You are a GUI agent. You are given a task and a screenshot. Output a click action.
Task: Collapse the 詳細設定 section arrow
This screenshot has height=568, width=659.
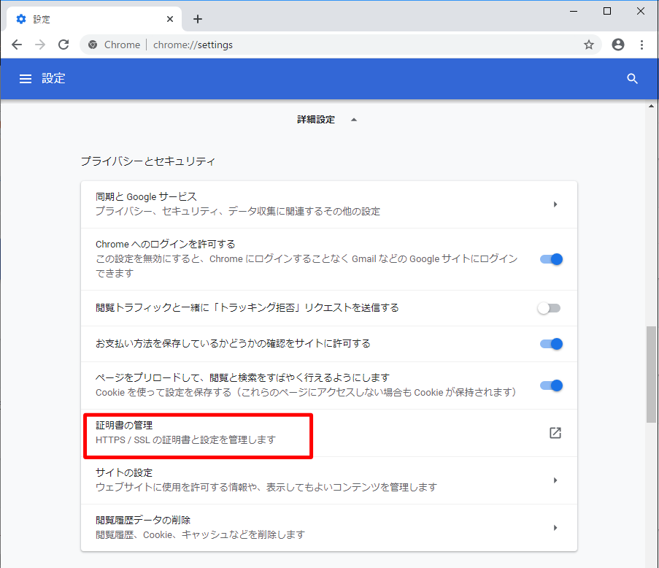[354, 120]
